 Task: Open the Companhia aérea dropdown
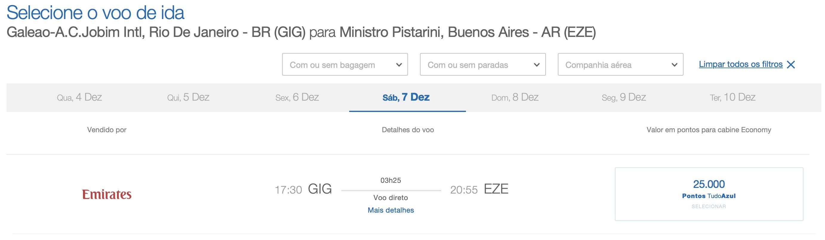[620, 64]
